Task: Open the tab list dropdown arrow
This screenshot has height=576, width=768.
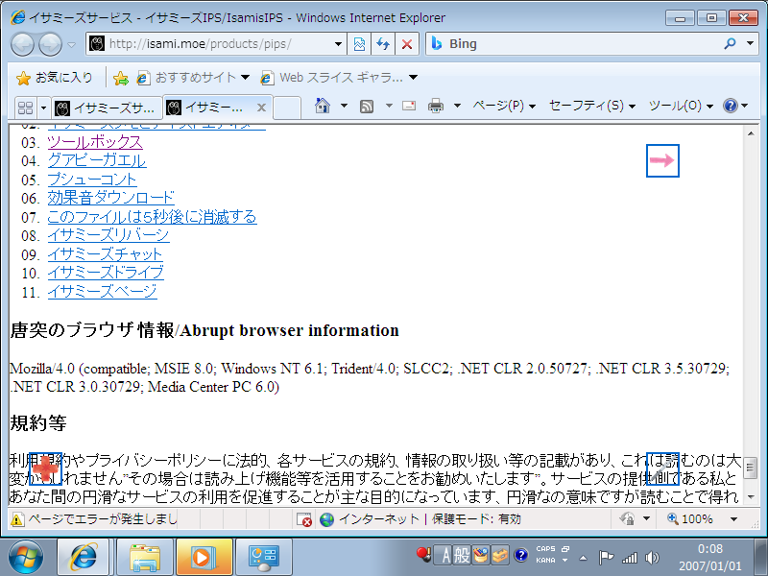Action: pos(43,108)
